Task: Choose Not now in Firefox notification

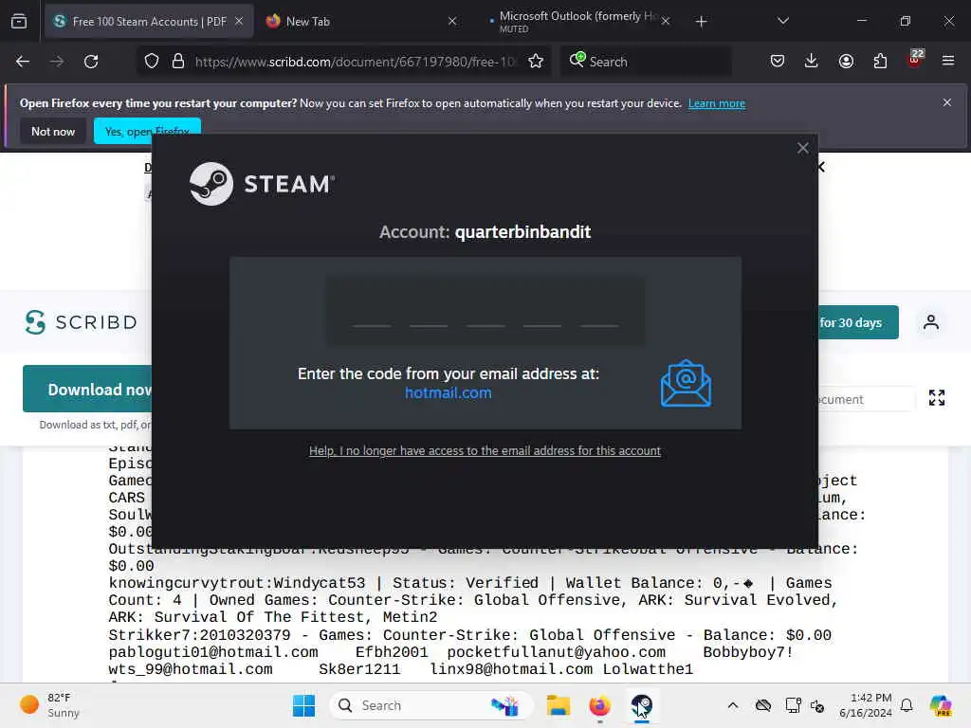Action: [53, 131]
